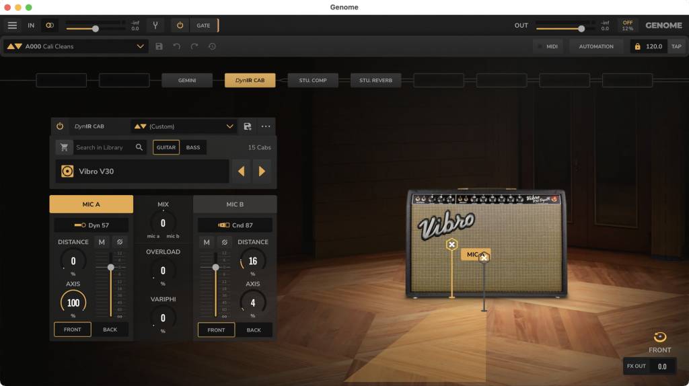This screenshot has height=386, width=689.
Task: Save the preset with floppy icon
Action: [x=159, y=46]
